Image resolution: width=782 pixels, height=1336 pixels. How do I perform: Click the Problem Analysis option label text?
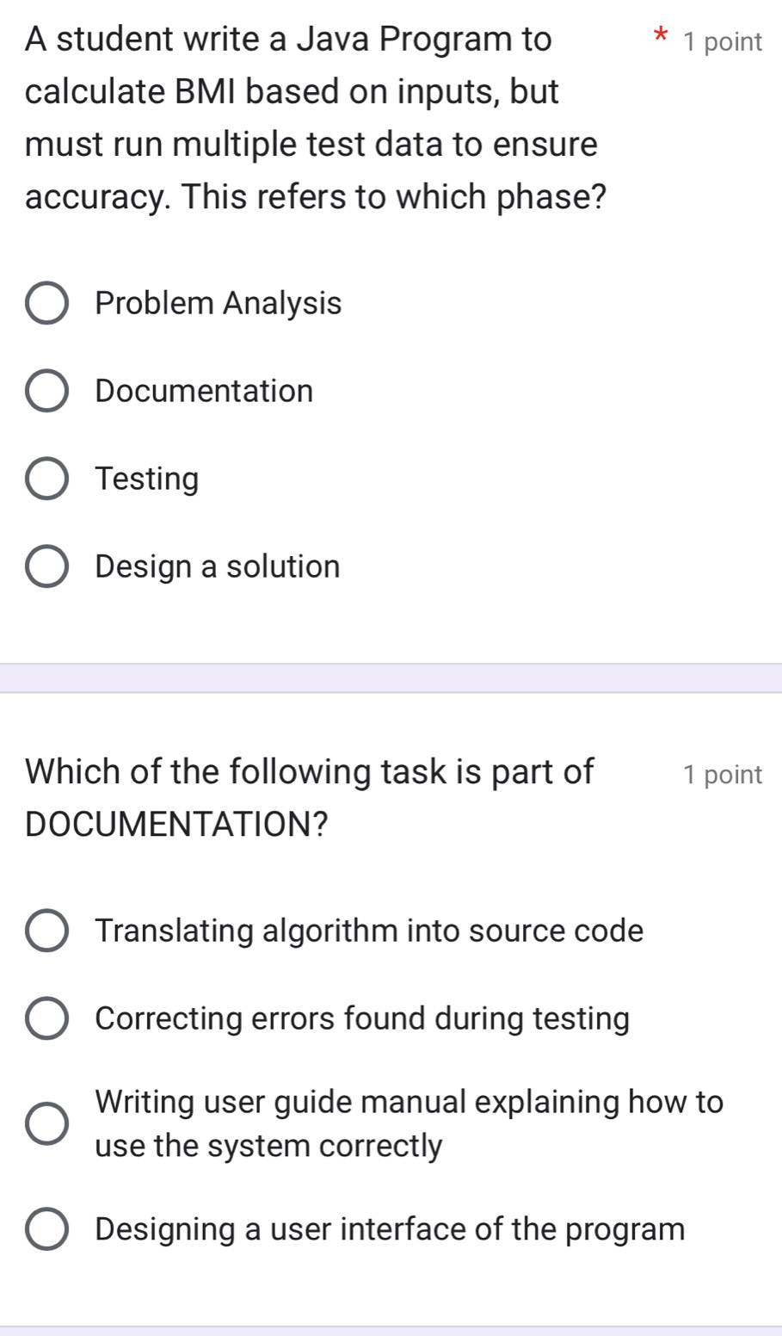click(x=219, y=303)
